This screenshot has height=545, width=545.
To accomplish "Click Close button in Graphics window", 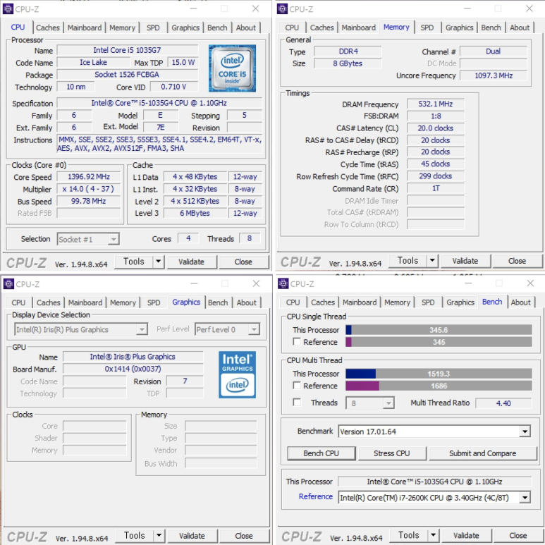I will tap(244, 536).
